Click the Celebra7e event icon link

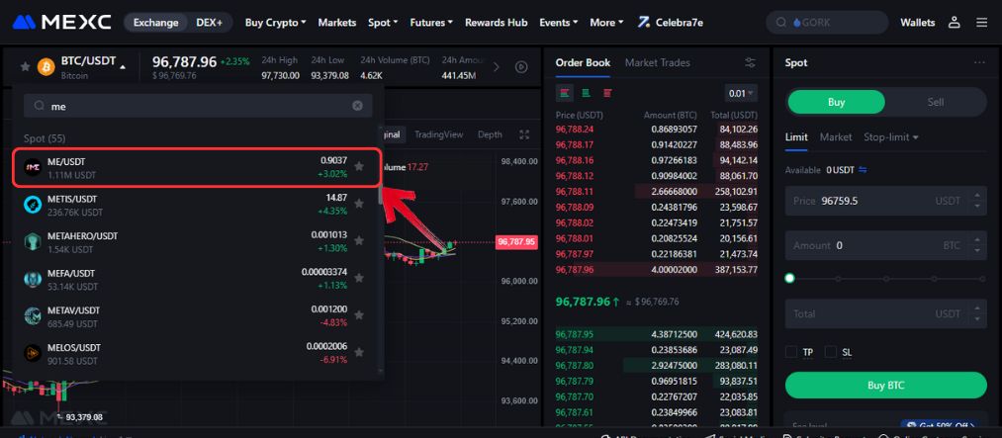pyautogui.click(x=671, y=23)
